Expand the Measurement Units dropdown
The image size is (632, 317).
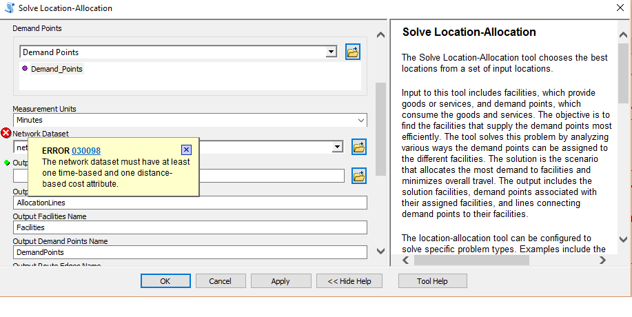coord(362,120)
